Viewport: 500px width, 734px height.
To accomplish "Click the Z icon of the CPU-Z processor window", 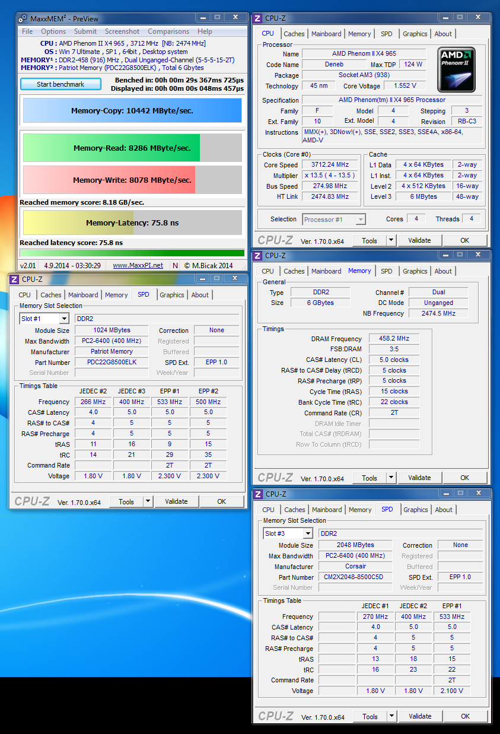I will (x=257, y=18).
